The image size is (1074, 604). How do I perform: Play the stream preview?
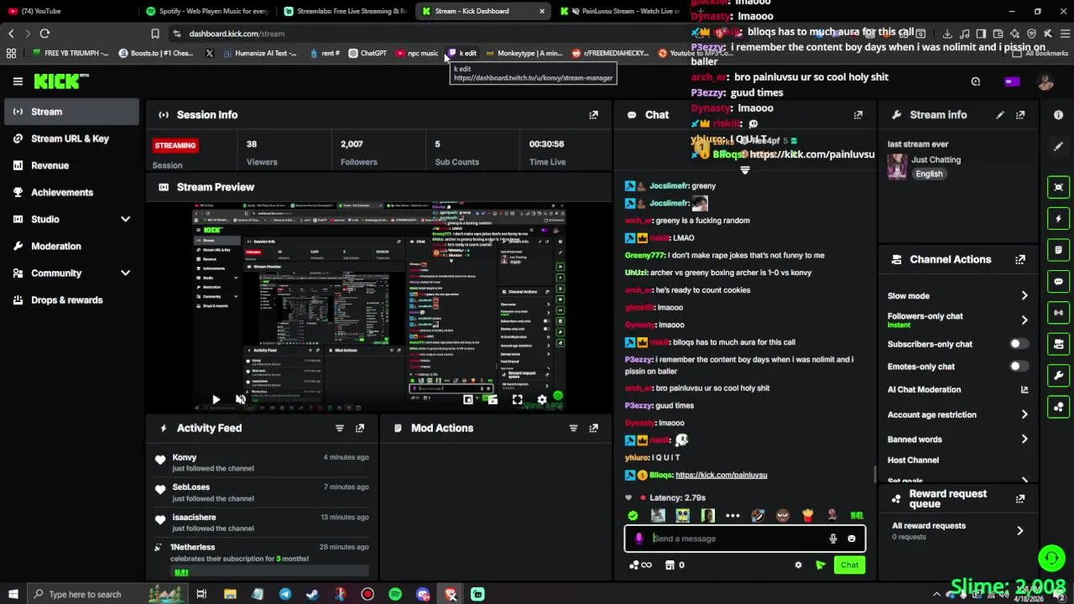pos(216,400)
